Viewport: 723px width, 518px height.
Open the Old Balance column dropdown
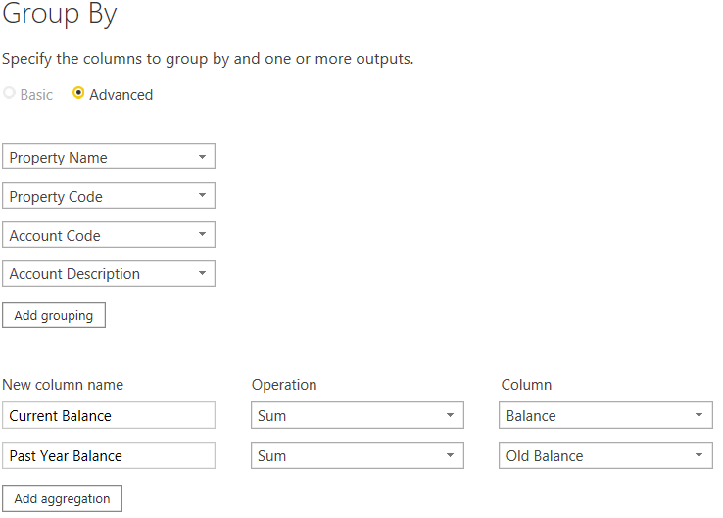pos(605,455)
